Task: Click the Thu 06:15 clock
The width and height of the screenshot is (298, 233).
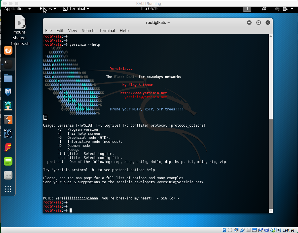Action: coord(149,9)
